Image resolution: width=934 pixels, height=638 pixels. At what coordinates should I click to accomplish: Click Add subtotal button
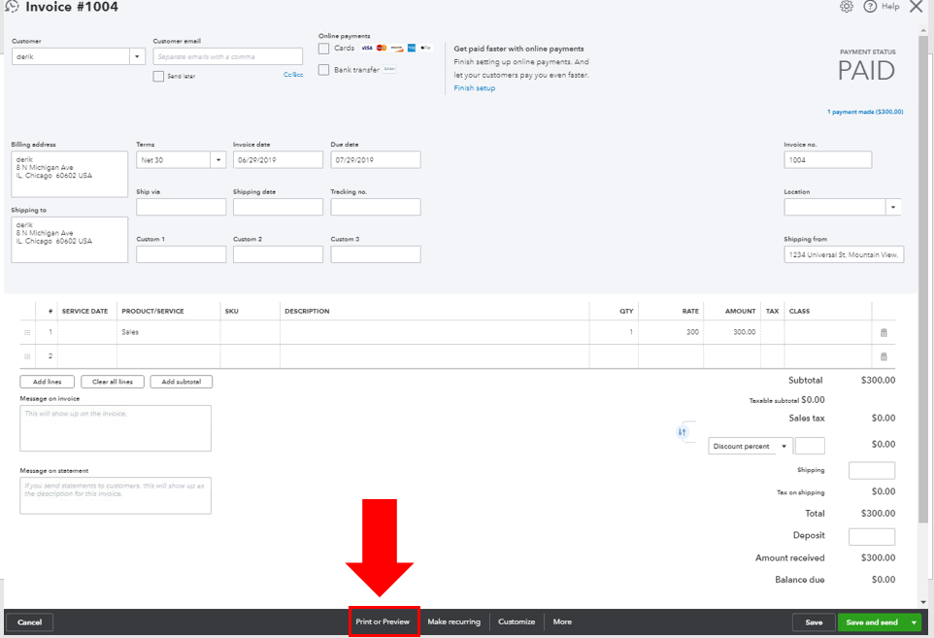[182, 382]
